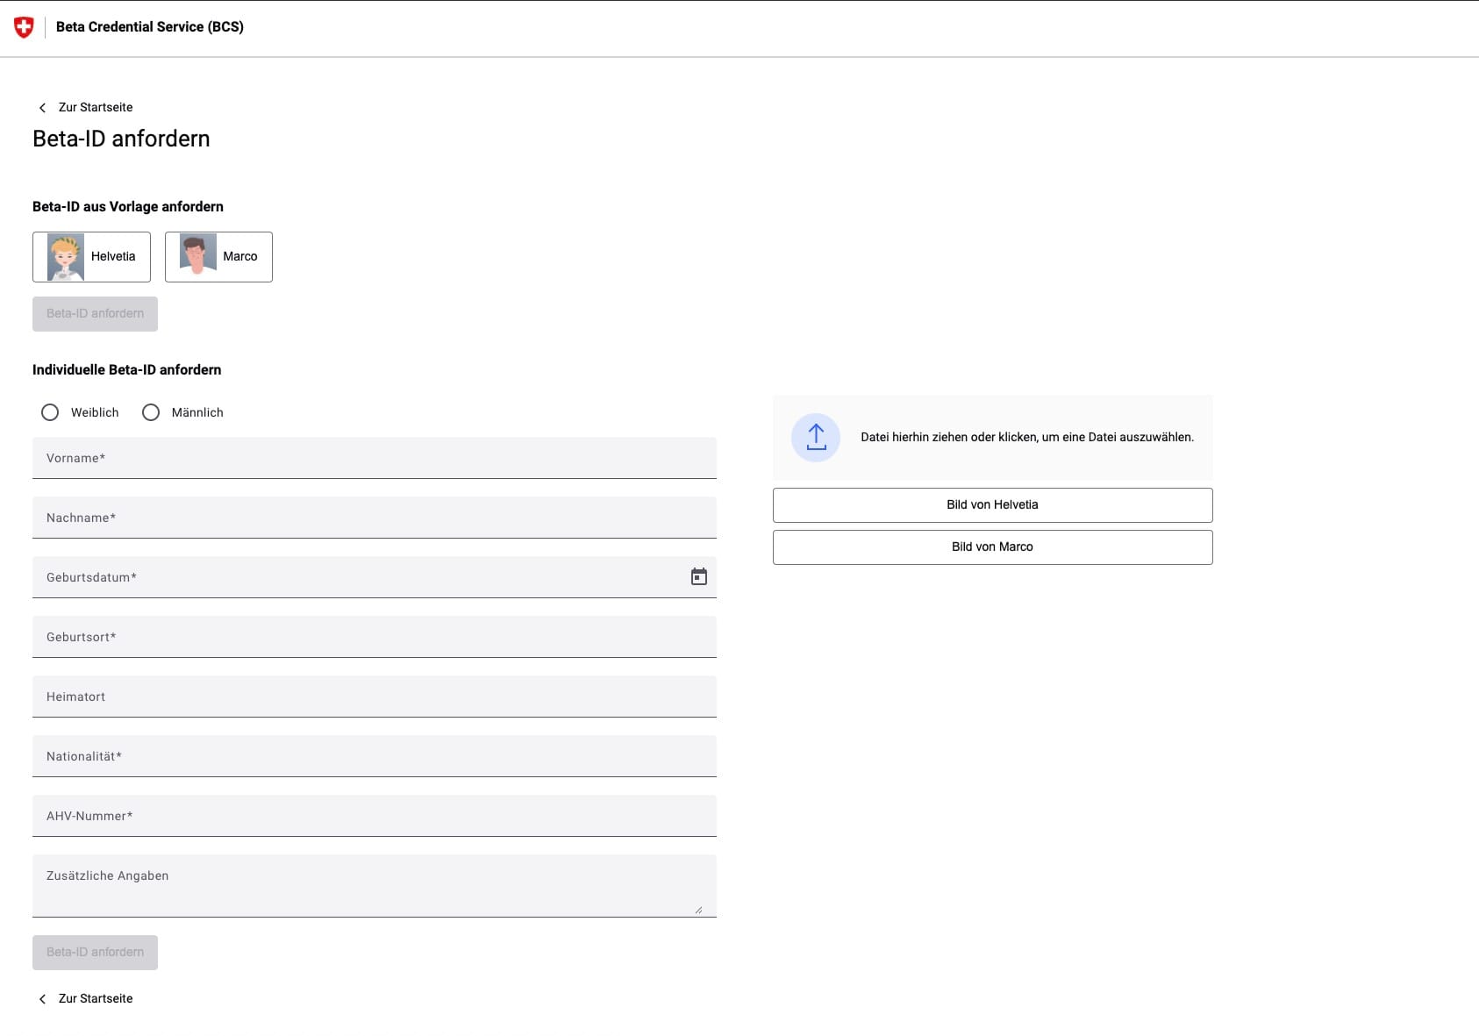
Task: Click Marco's avatar thumbnail
Action: 197,254
